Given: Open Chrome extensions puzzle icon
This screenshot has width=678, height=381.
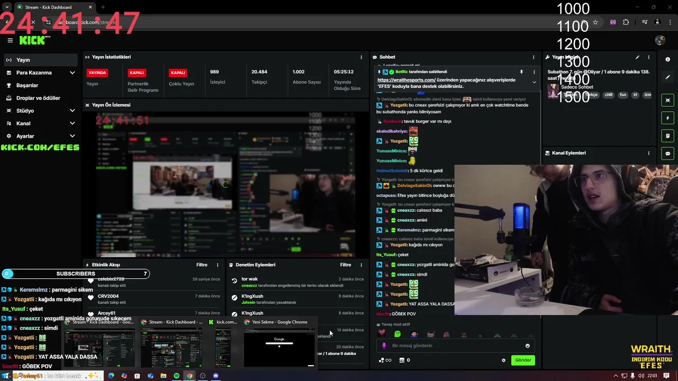Looking at the screenshot, I should pos(626,22).
